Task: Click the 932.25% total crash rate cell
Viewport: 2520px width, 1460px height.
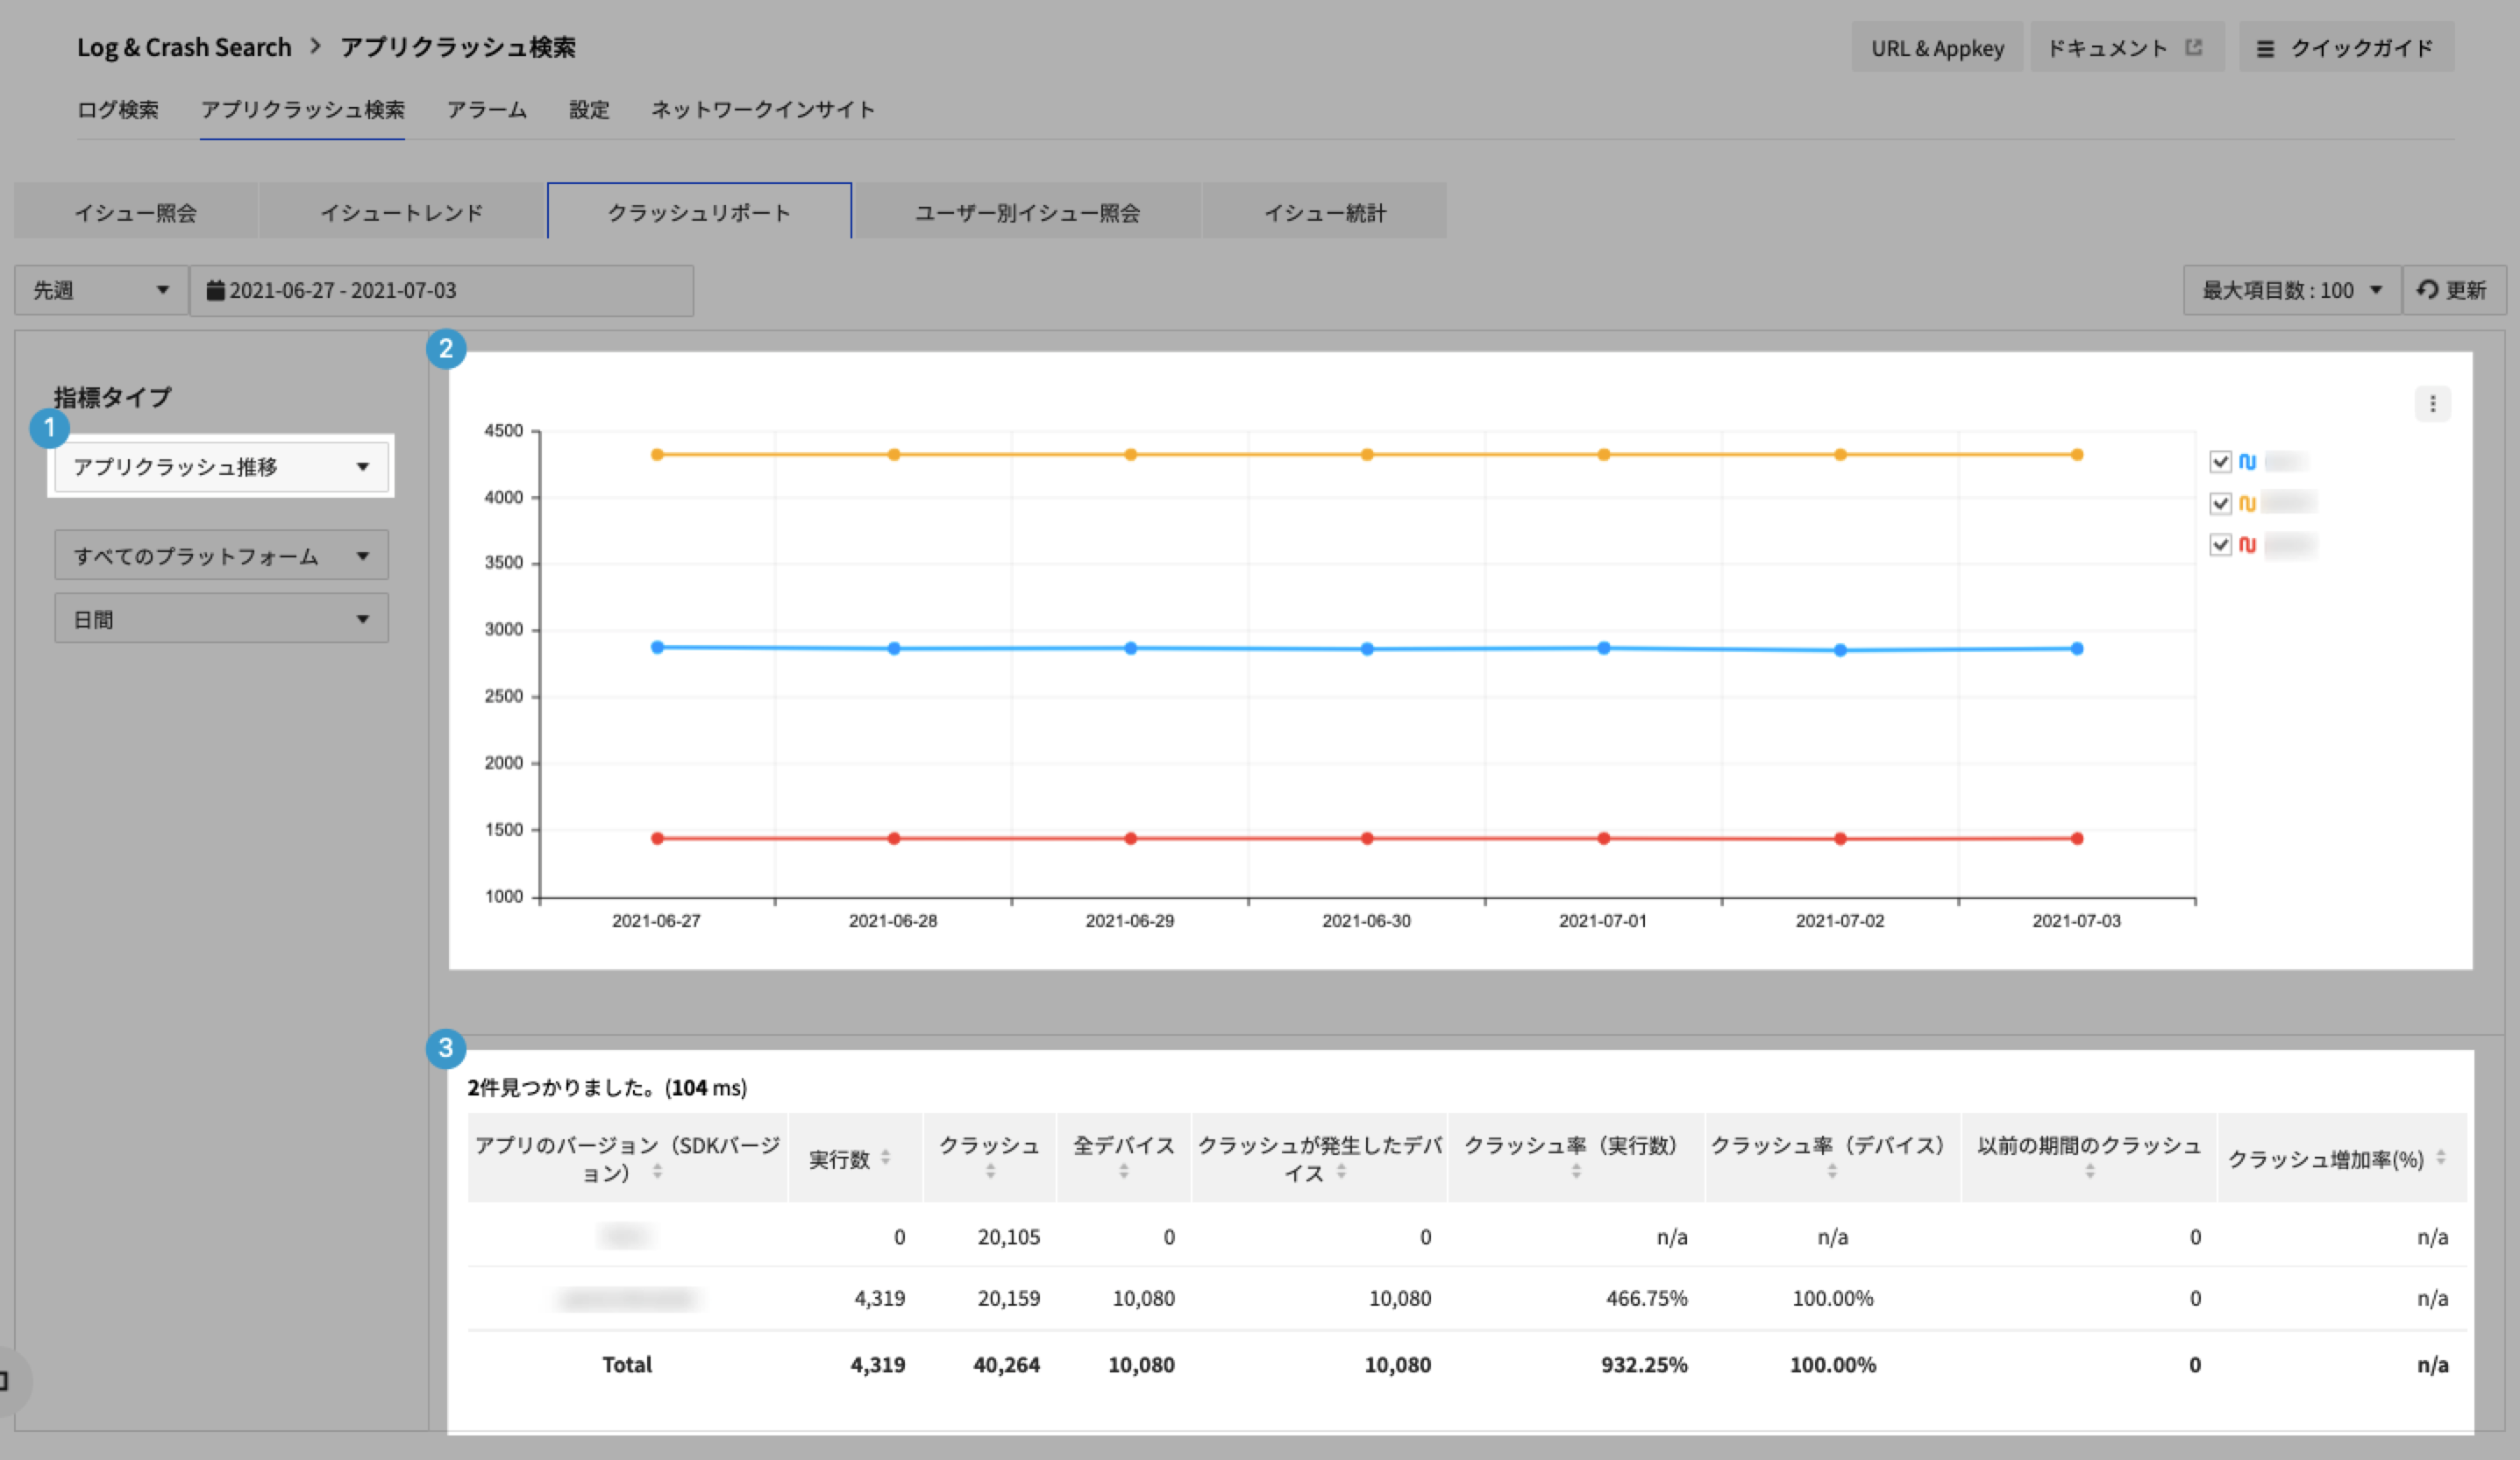Action: pos(1644,1364)
